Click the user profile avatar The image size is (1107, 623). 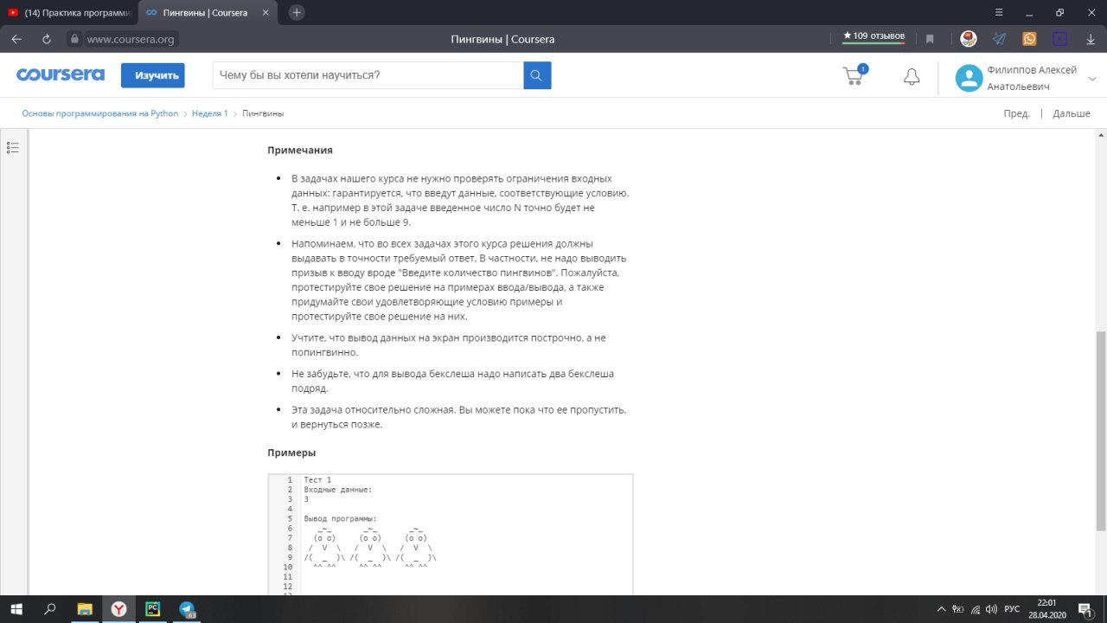coord(969,78)
